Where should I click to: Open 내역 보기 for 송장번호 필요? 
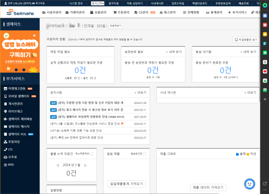174,52
